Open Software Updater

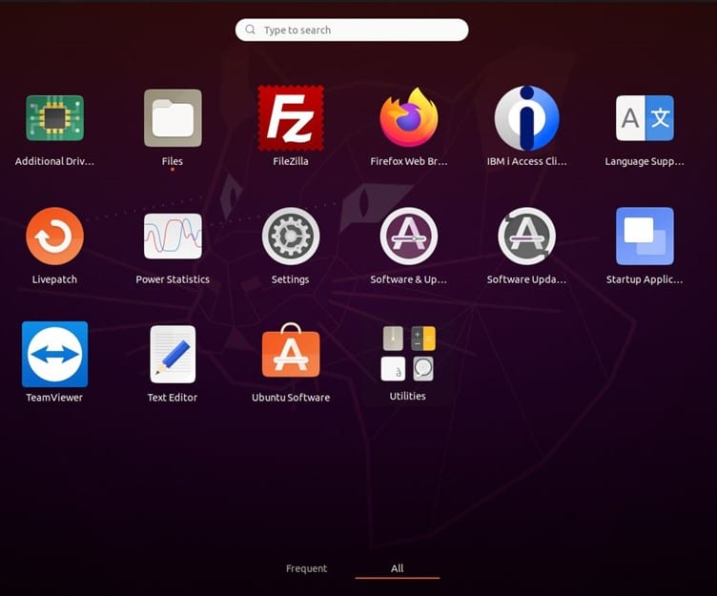[526, 236]
